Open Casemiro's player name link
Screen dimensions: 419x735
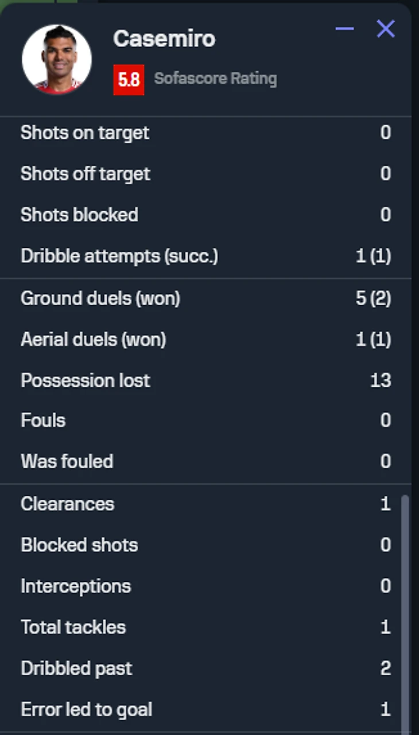(x=164, y=39)
